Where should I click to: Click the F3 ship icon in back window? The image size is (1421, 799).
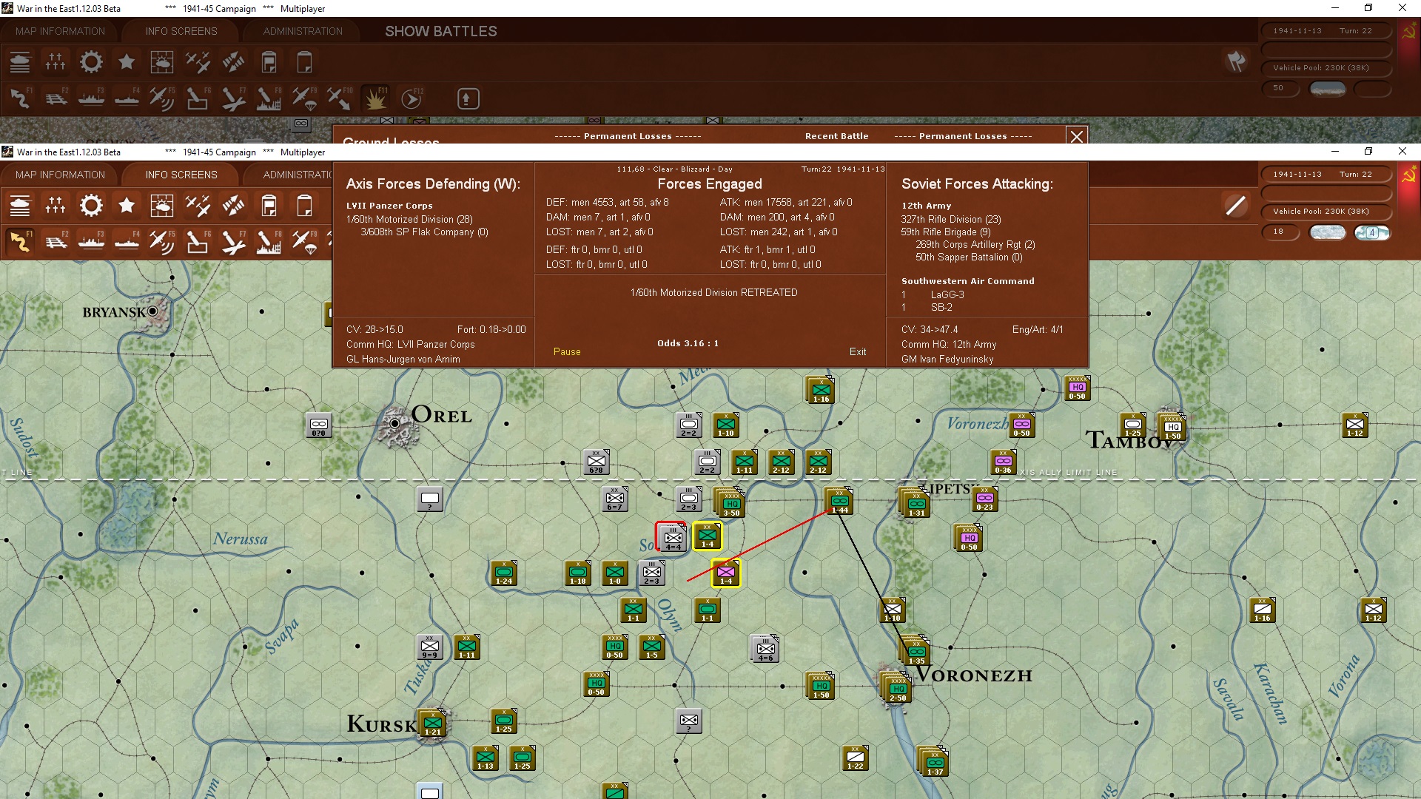[x=92, y=98]
